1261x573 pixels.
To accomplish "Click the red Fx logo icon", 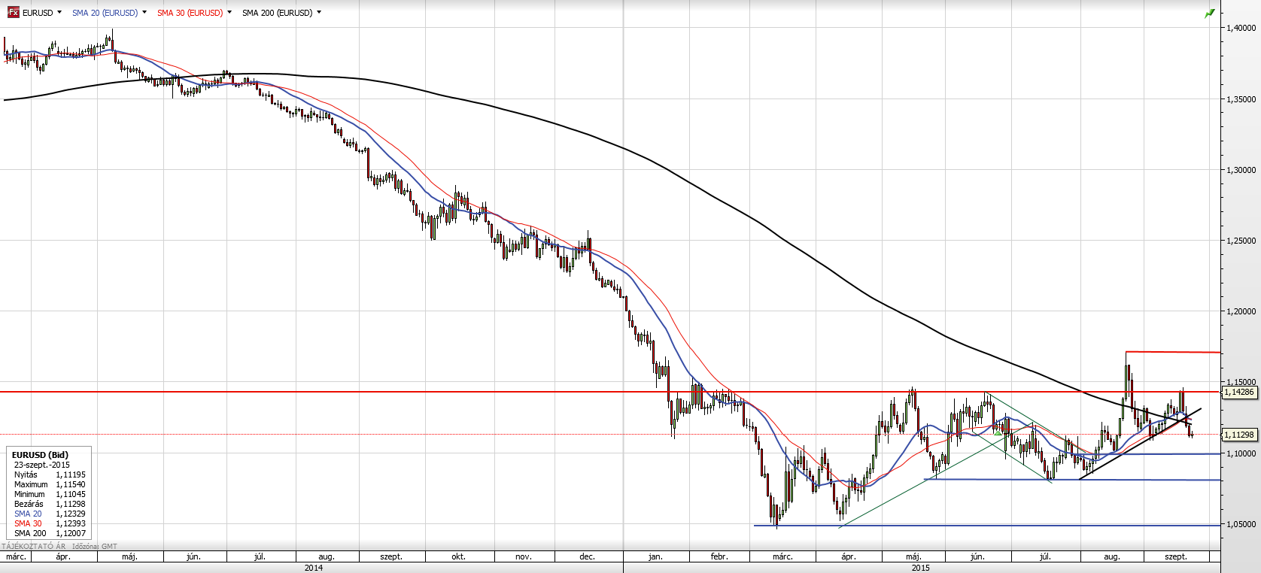I will pos(13,13).
